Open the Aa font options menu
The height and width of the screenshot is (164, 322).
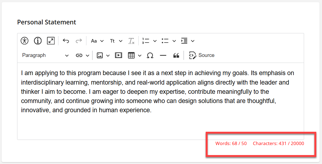click(x=97, y=41)
